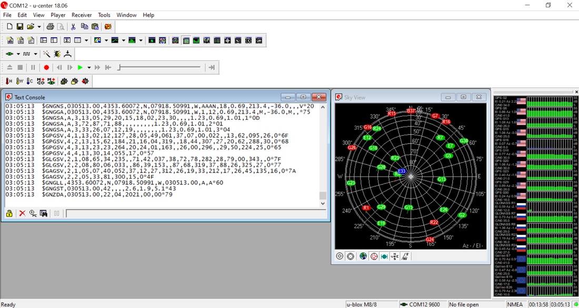This screenshot has width=579, height=308.
Task: Click the Hotstart icon with red thermometer
Action: (x=9, y=81)
